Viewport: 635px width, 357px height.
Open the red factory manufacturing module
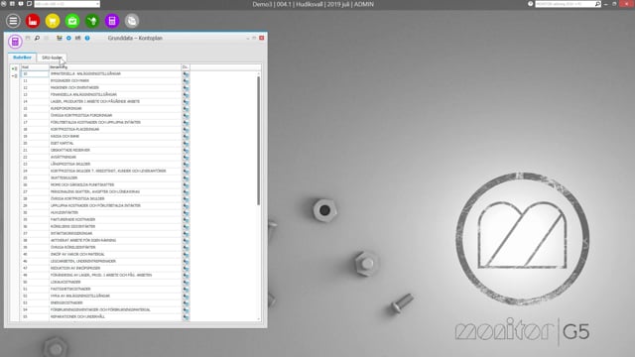click(x=33, y=21)
